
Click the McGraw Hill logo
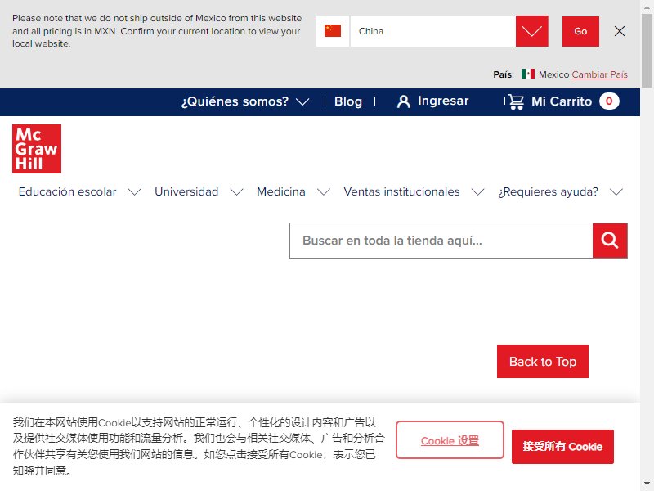coord(37,149)
